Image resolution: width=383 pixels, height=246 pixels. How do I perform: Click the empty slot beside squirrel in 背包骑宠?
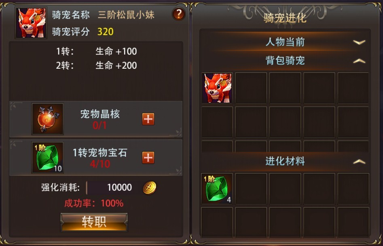tap(251, 88)
